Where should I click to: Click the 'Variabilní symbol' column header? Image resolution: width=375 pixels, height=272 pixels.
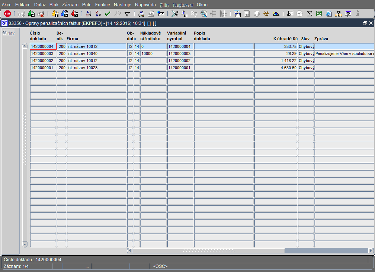coord(176,36)
